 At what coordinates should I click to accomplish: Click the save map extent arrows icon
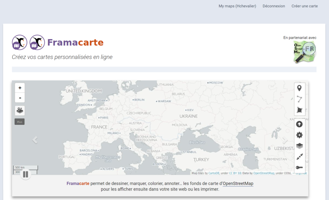tap(299, 157)
